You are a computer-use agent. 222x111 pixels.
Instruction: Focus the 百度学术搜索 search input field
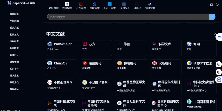tap(128, 17)
